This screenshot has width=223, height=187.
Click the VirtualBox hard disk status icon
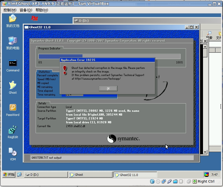pos(152,182)
